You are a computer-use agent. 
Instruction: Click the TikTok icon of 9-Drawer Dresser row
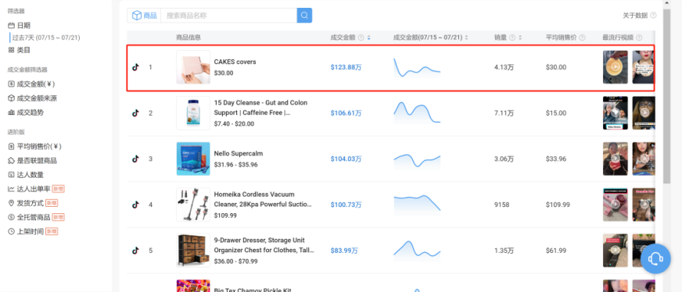point(135,251)
